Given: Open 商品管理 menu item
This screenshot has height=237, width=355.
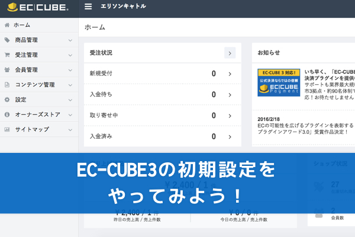Looking at the screenshot, I should click(x=39, y=40).
